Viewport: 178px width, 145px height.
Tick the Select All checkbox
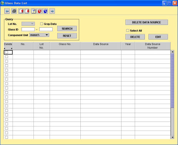(128, 31)
